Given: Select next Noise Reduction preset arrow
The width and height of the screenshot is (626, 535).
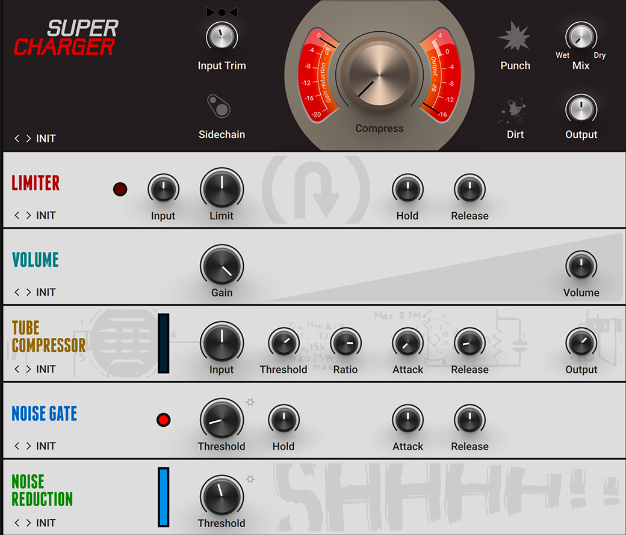Looking at the screenshot, I should coord(28,522).
